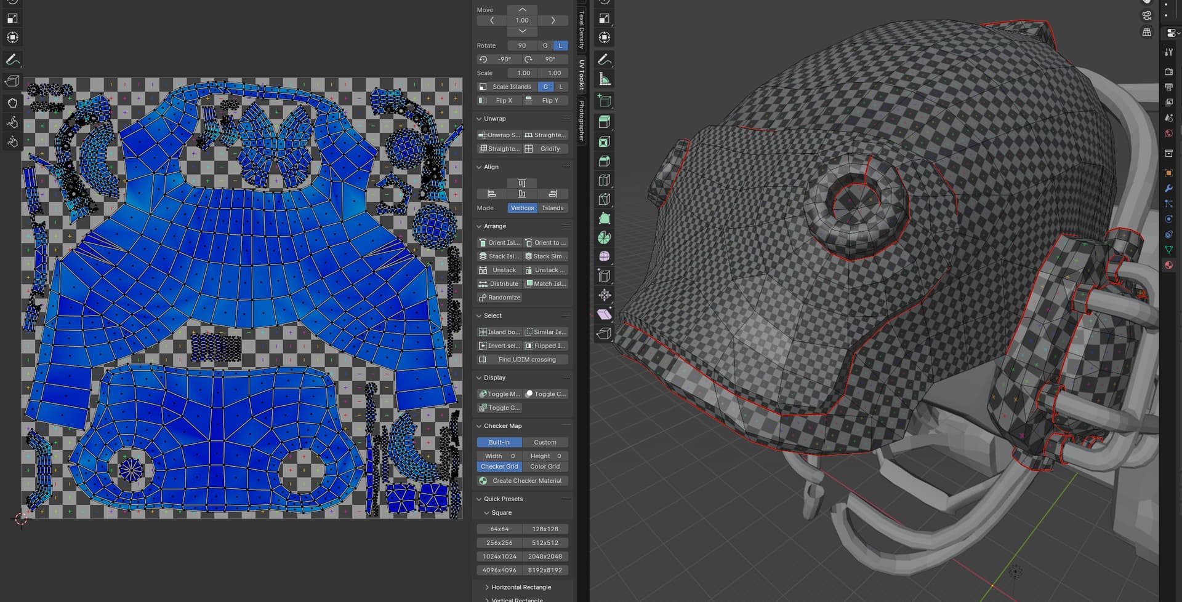Select the Rip Region tool in UV editor
Image resolution: width=1182 pixels, height=602 pixels.
click(12, 81)
